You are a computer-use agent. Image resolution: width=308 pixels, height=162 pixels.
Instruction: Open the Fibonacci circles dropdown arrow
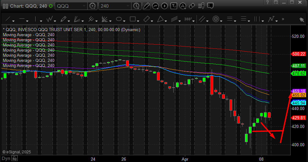tap(221, 21)
